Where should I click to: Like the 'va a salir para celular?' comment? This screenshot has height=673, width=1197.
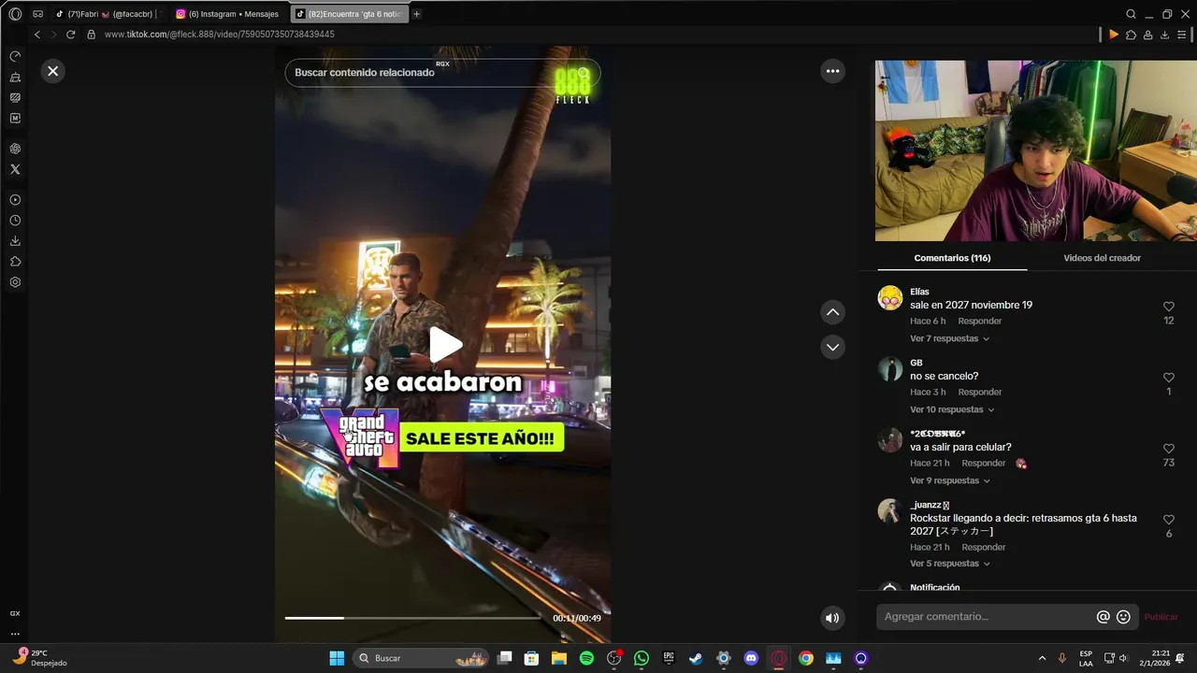click(1169, 449)
